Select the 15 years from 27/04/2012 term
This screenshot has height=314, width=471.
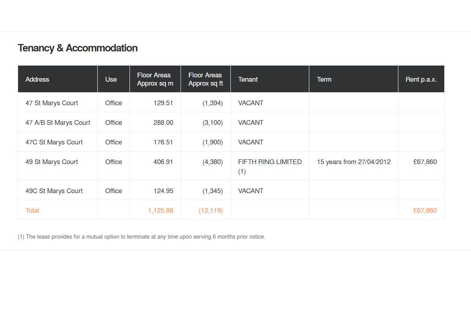click(x=354, y=162)
